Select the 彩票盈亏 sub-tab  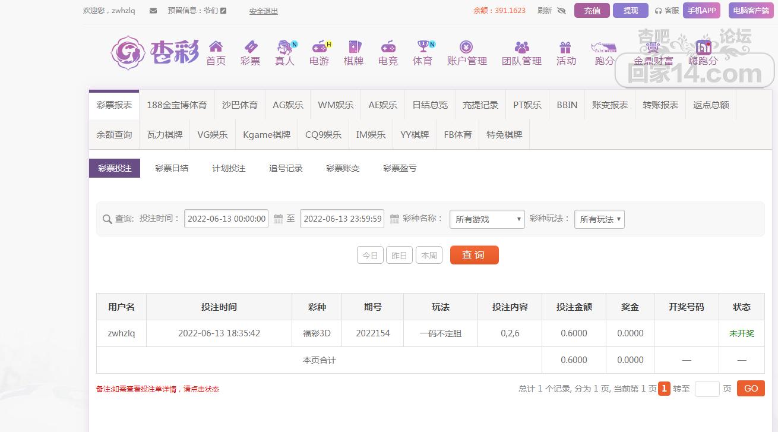point(400,168)
